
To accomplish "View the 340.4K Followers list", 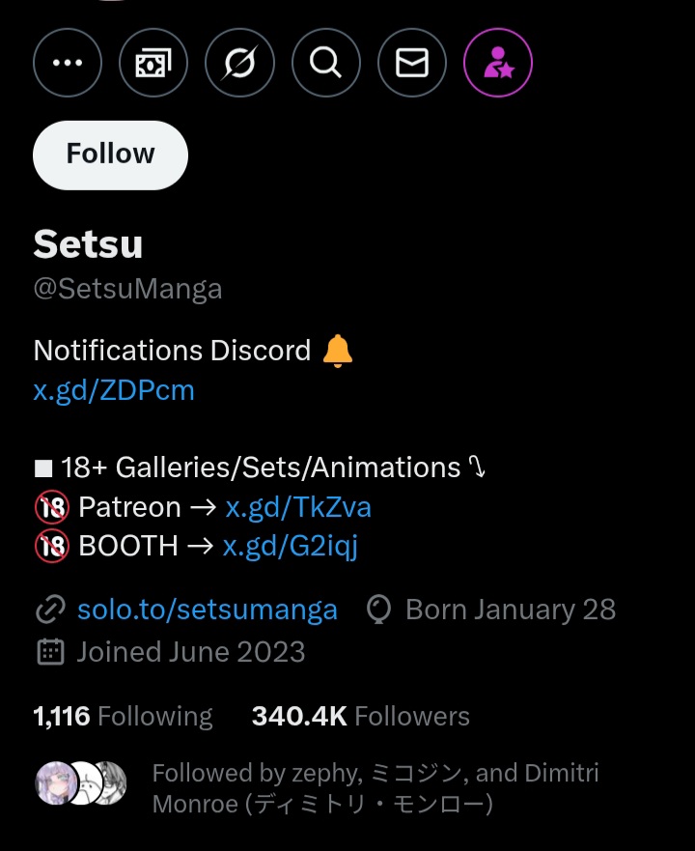I will tap(361, 716).
